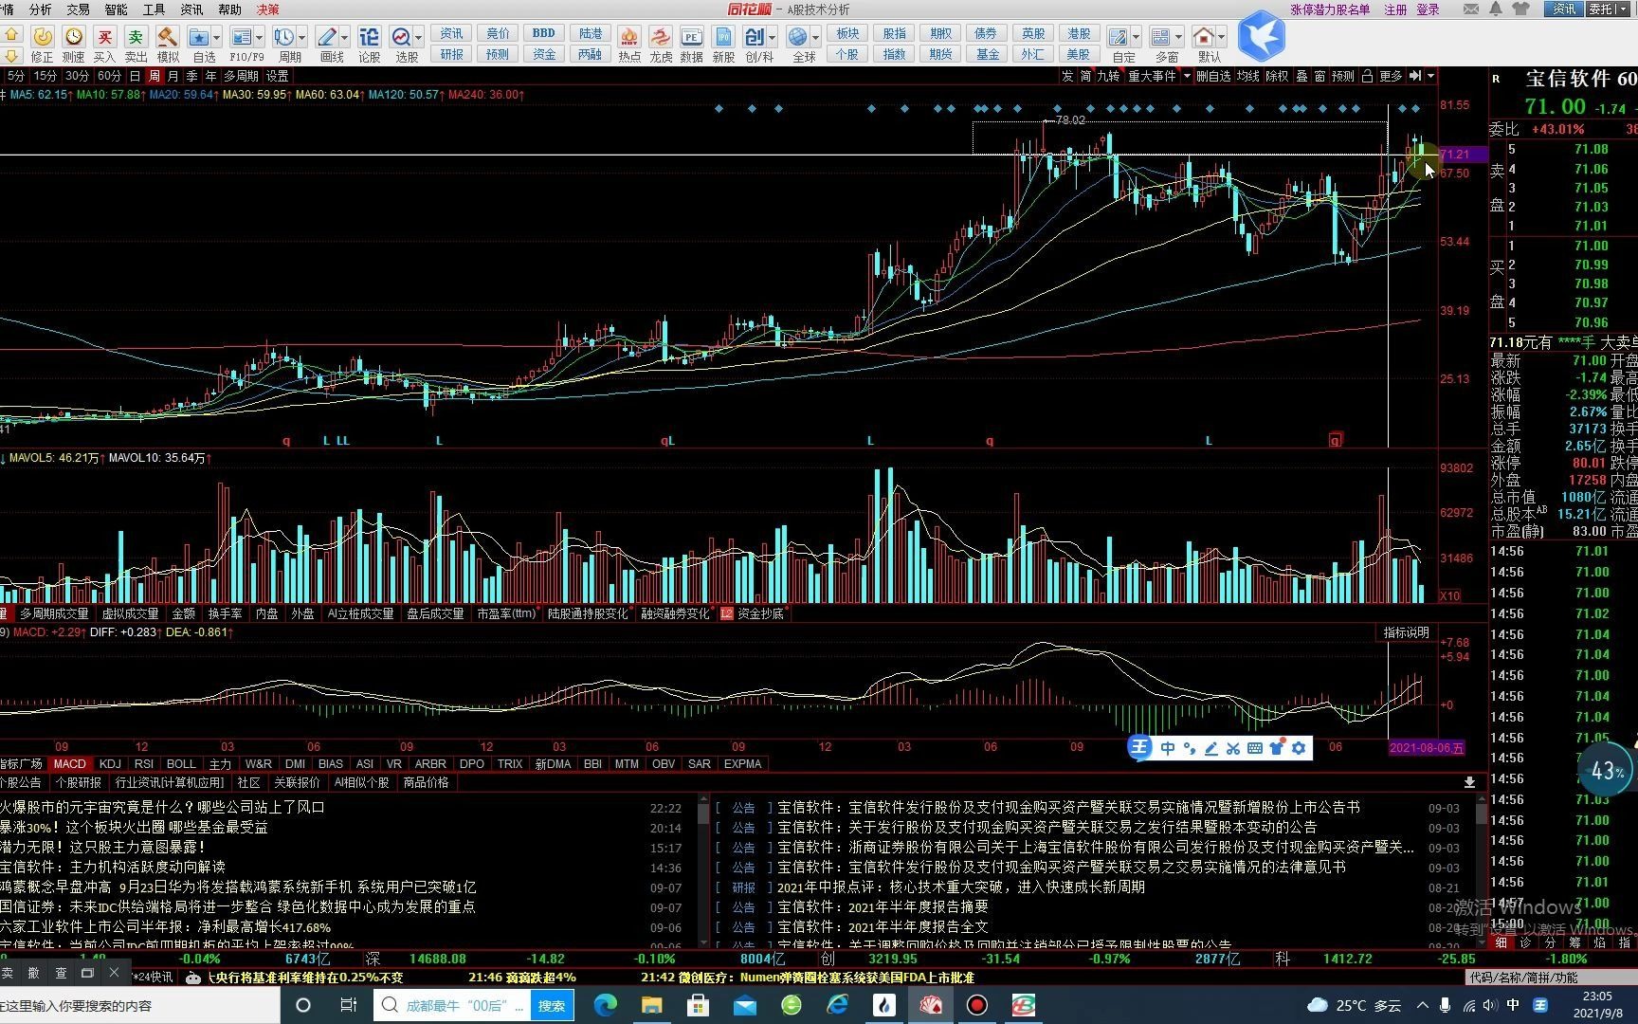This screenshot has height=1024, width=1638.
Task: Expand the 自选 dropdown arrow
Action: pyautogui.click(x=217, y=37)
